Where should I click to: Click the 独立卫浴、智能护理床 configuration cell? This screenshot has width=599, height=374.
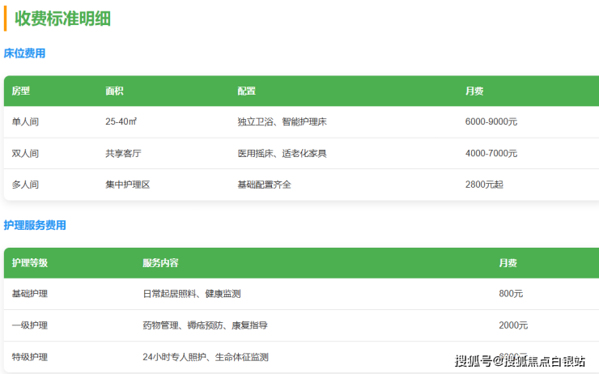click(282, 122)
